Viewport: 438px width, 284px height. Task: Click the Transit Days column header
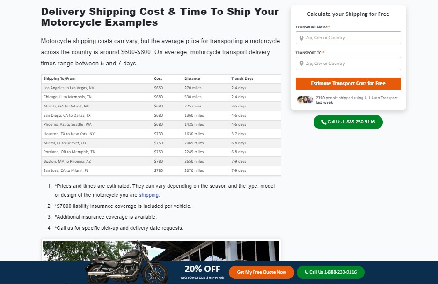click(242, 78)
